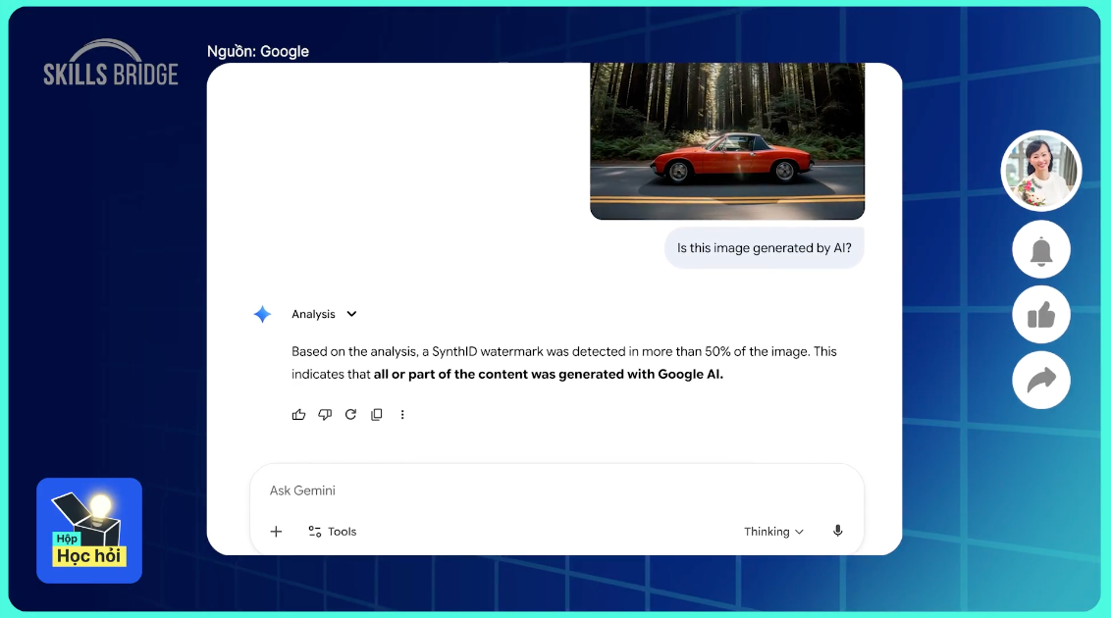Activate the microphone voice input
Image resolution: width=1111 pixels, height=618 pixels.
[x=837, y=531]
